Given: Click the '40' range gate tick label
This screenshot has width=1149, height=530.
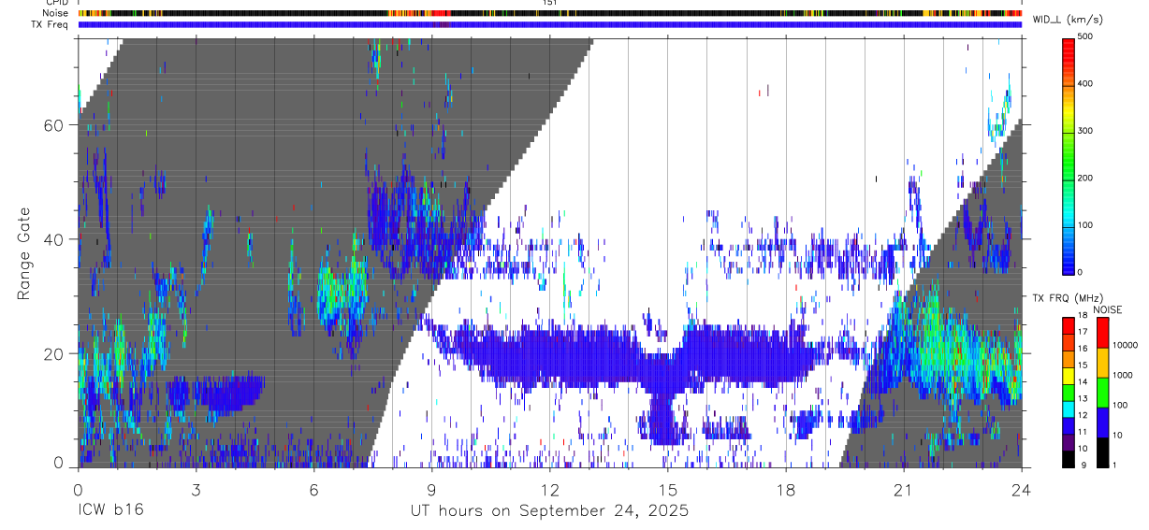Looking at the screenshot, I should (54, 238).
